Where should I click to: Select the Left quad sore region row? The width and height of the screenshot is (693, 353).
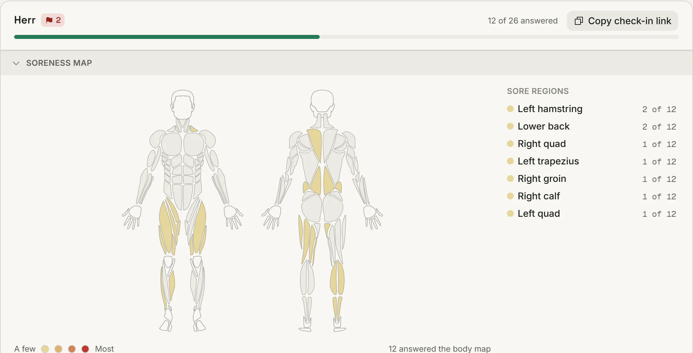591,214
